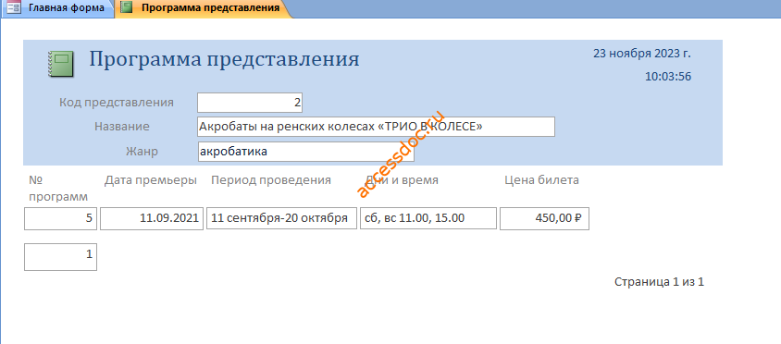Switch to the Главная форма tab
The height and width of the screenshot is (344, 781).
pyautogui.click(x=57, y=8)
